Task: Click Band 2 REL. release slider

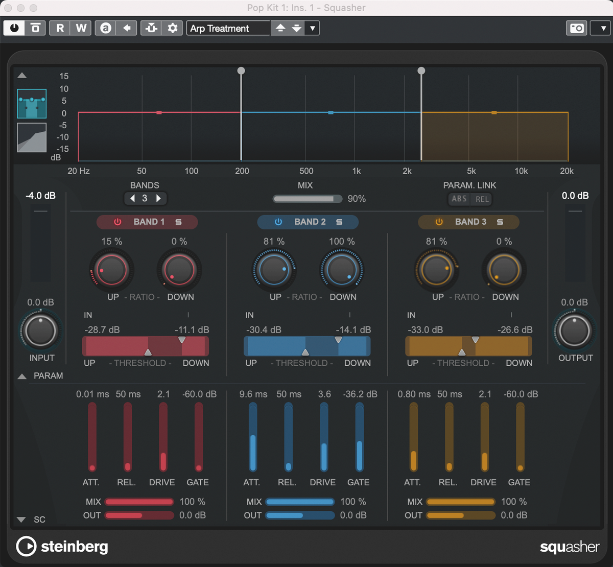Action: click(289, 437)
